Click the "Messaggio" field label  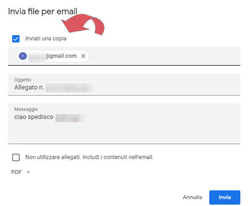26,109
